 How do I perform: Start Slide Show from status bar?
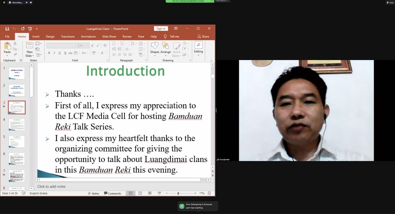pyautogui.click(x=159, y=193)
